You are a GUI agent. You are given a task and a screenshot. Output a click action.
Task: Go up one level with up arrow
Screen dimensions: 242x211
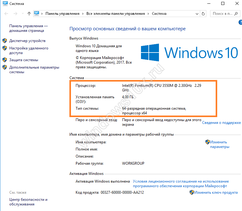29,14
